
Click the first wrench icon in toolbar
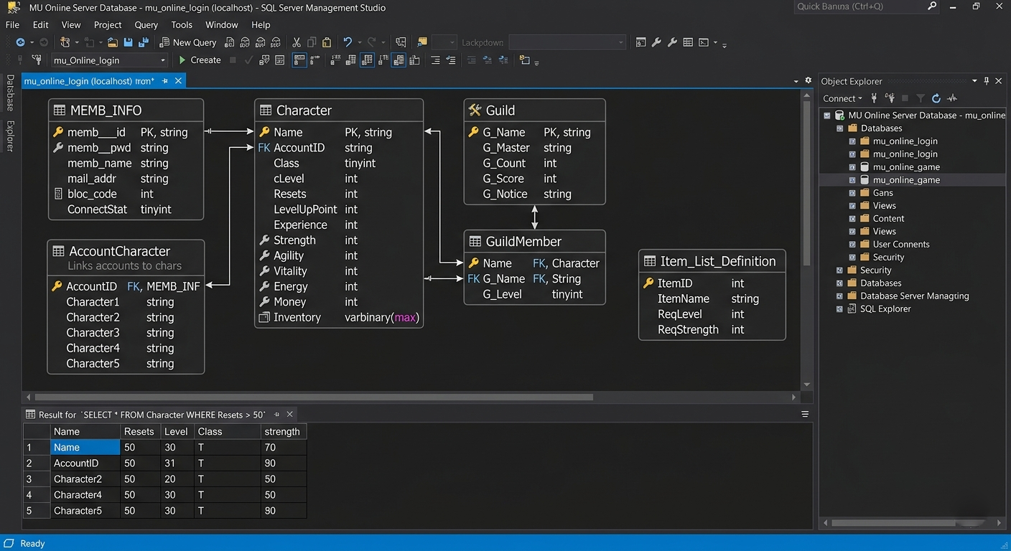point(656,42)
